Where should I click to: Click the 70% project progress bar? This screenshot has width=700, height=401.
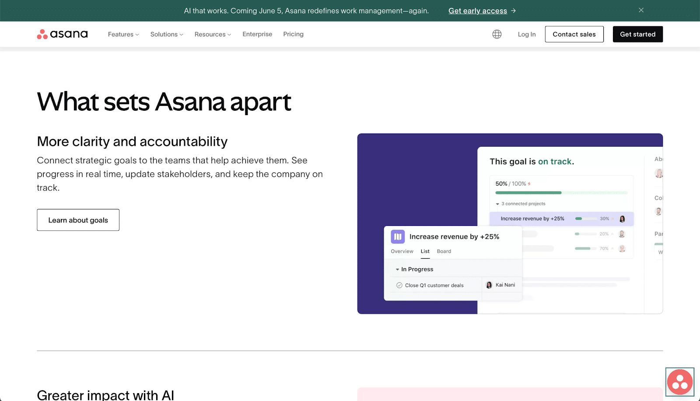[x=586, y=249]
